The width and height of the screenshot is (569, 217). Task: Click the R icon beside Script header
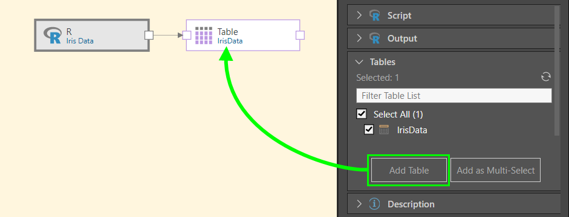pos(374,16)
